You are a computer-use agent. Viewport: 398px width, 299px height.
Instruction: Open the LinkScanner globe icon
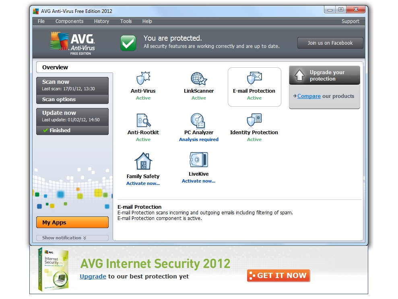pos(199,78)
